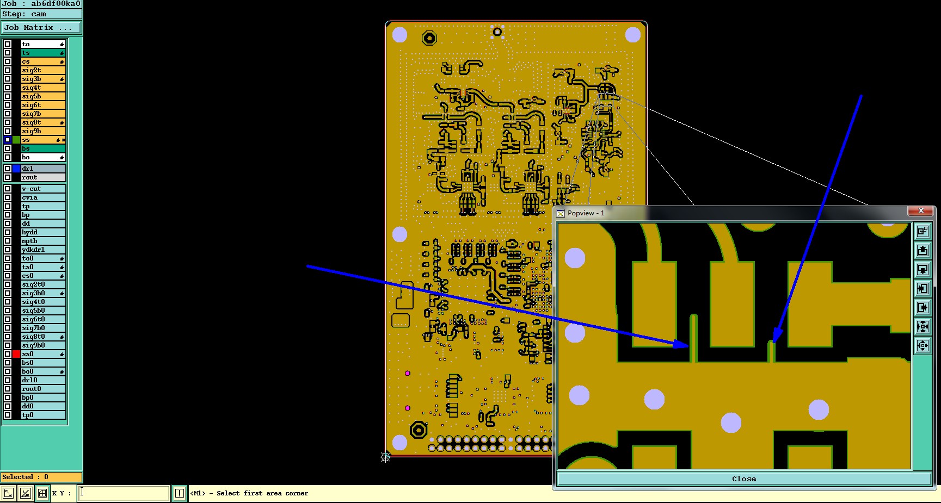Select layer bo in the layer list

point(43,157)
